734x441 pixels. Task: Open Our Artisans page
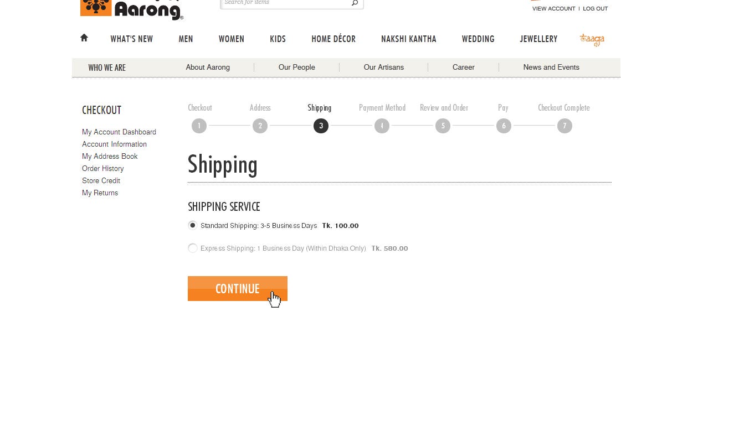click(x=383, y=67)
